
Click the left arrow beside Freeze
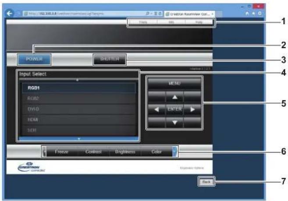pos(44,152)
